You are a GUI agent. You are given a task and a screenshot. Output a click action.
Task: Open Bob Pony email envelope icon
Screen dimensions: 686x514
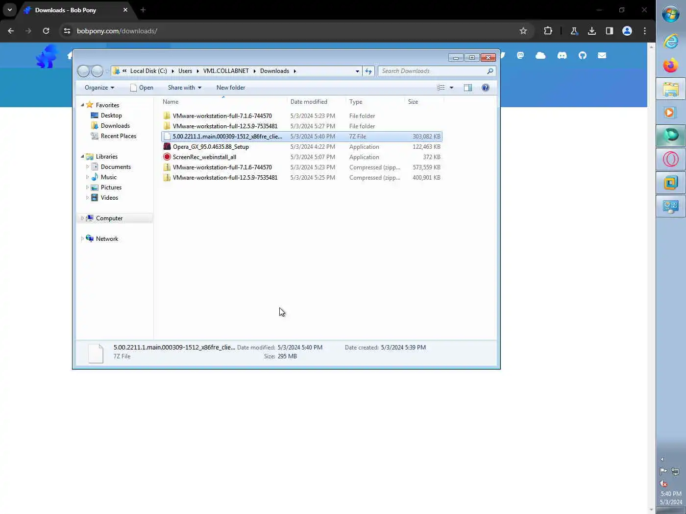[x=602, y=55]
